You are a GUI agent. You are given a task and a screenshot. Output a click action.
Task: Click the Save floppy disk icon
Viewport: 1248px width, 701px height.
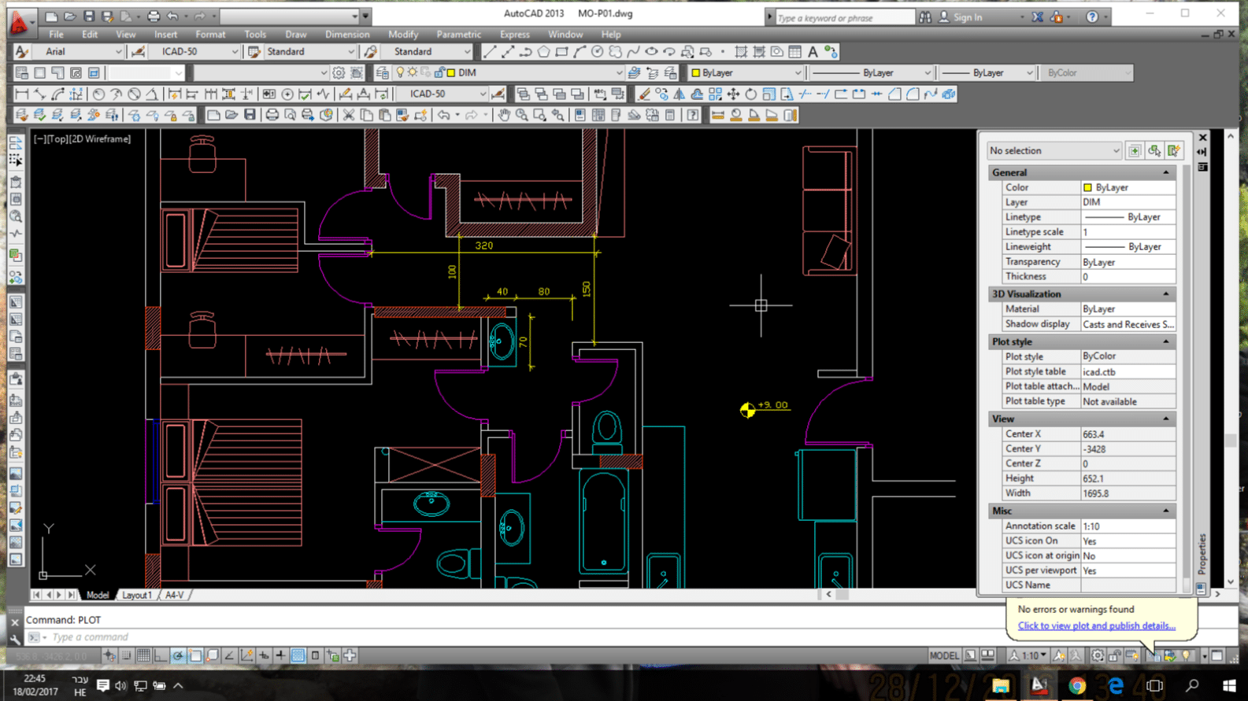(250, 116)
